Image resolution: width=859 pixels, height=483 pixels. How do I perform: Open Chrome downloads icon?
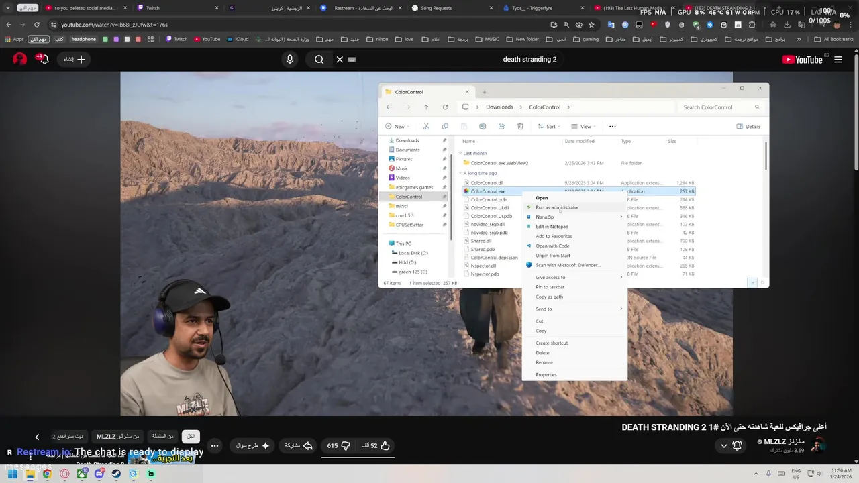[x=786, y=25]
